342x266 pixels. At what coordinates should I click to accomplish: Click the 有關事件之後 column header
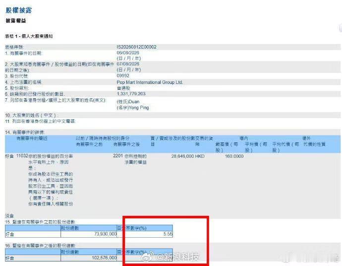coord(126,144)
